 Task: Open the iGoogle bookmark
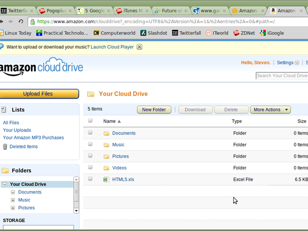pos(272,33)
